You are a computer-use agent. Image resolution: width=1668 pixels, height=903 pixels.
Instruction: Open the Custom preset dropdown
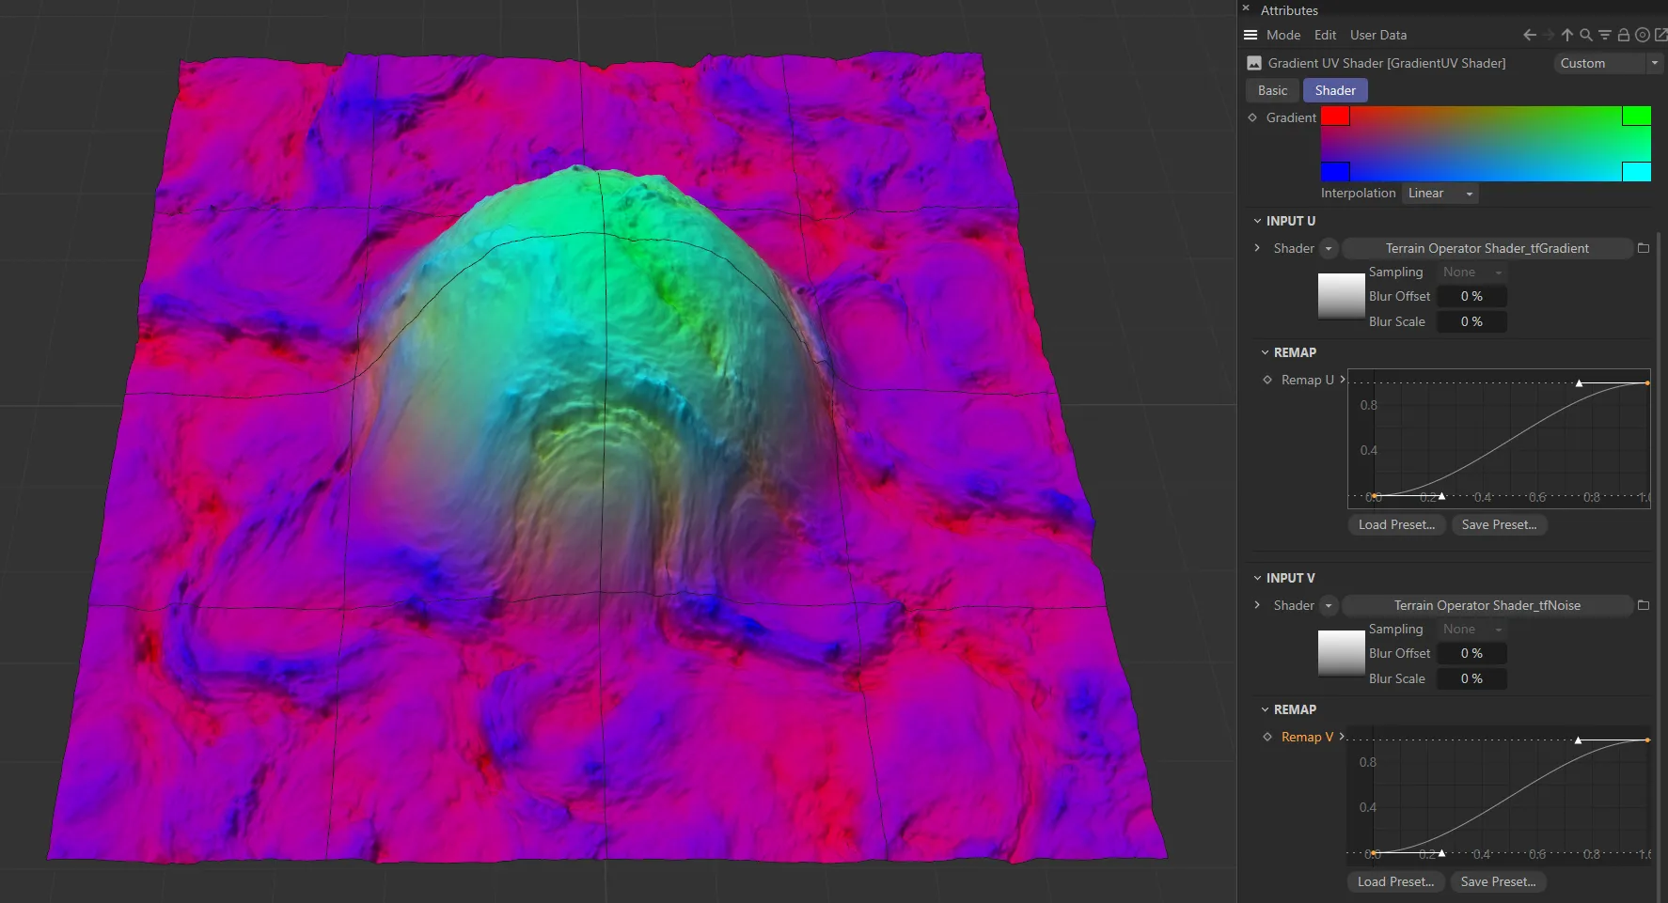tap(1609, 63)
